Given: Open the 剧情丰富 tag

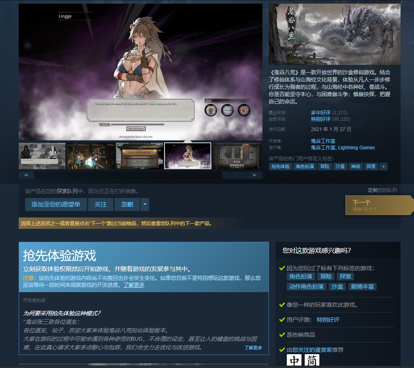Looking at the screenshot, I should (362, 286).
